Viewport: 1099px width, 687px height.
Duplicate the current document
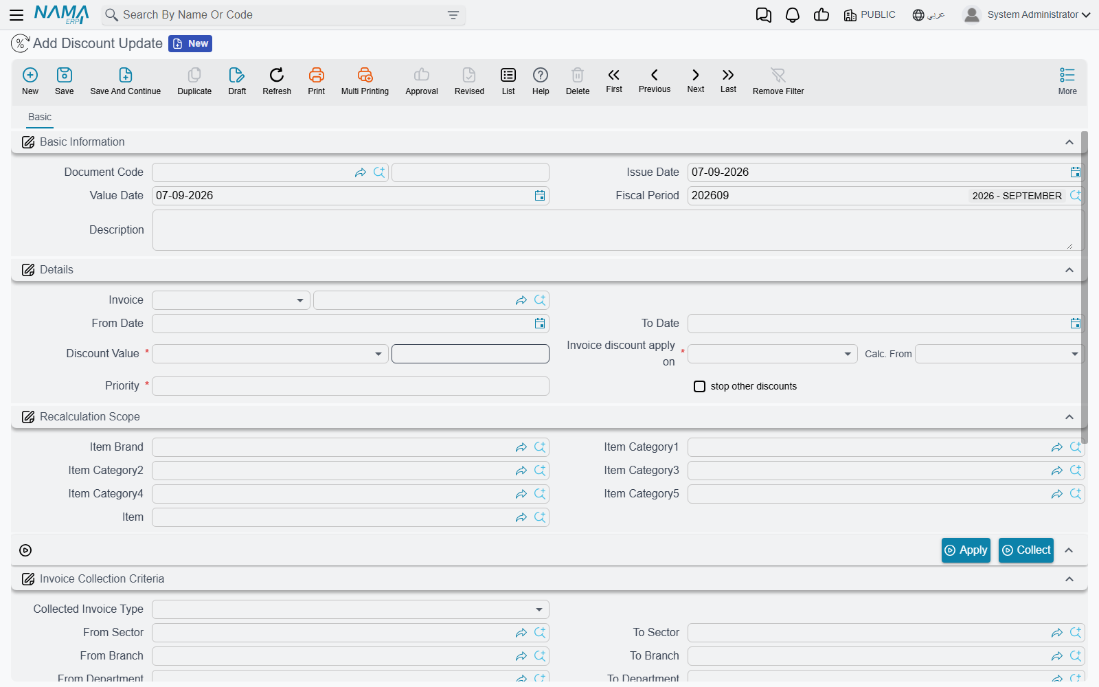194,81
